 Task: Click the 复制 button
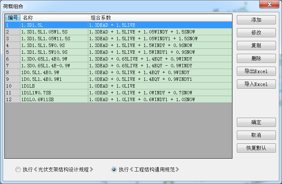256,46
